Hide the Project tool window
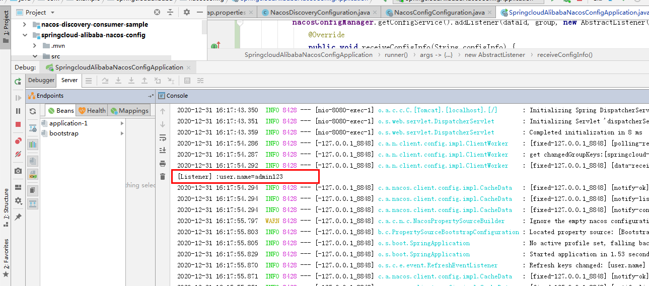Image resolution: width=649 pixels, height=286 pixels. click(x=200, y=12)
